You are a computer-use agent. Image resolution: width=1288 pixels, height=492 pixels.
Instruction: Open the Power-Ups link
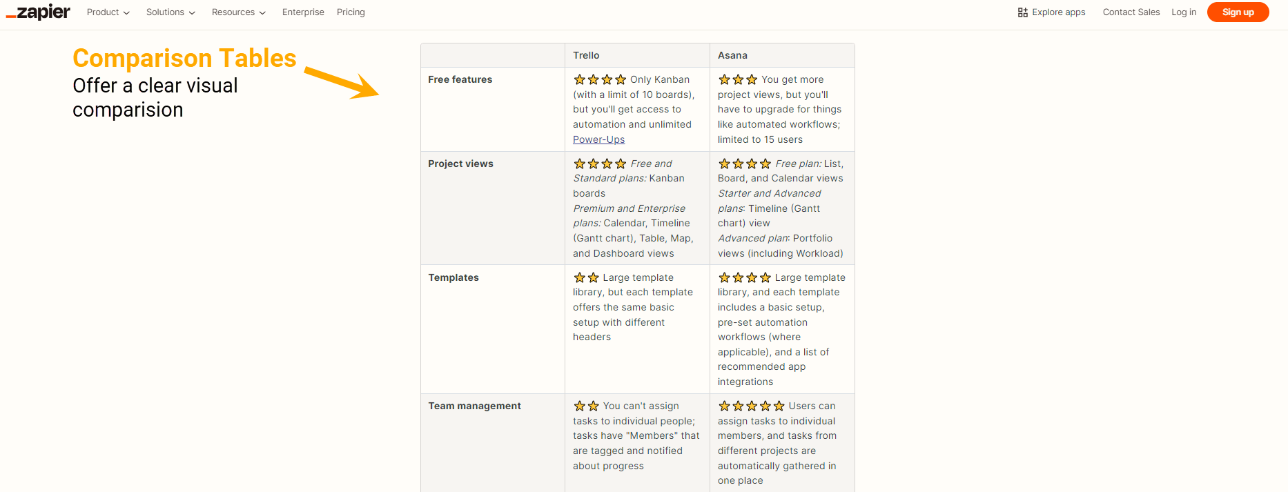click(x=598, y=139)
